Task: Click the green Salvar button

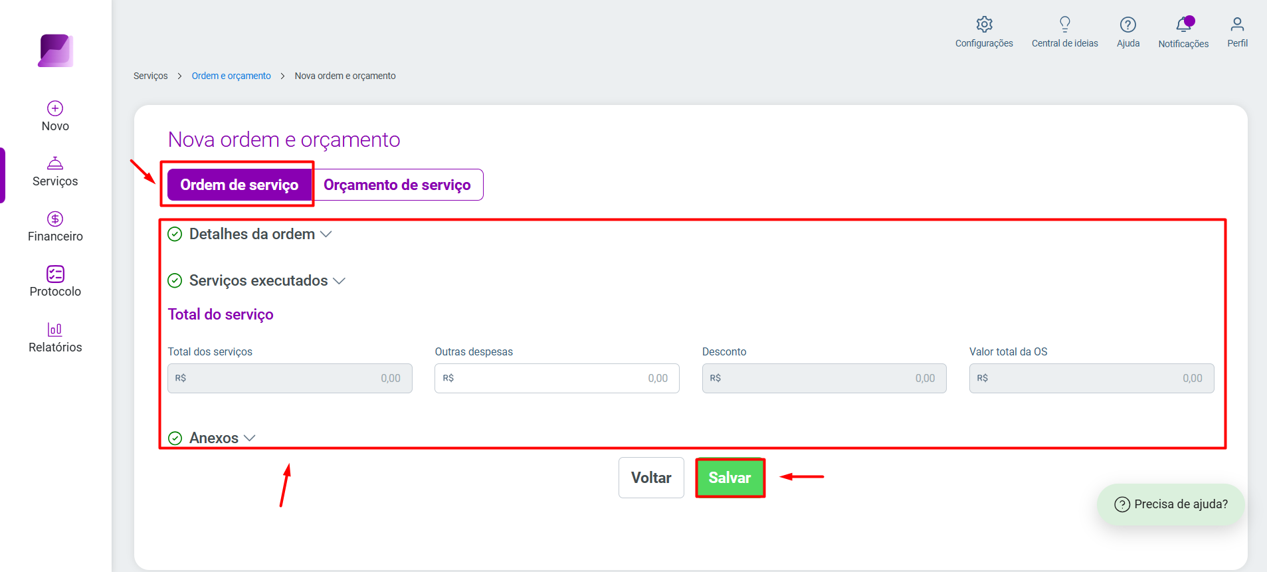Action: [x=730, y=478]
